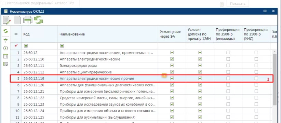
Task: Click the filter field under Условия допуска
Action: pyautogui.click(x=200, y=46)
